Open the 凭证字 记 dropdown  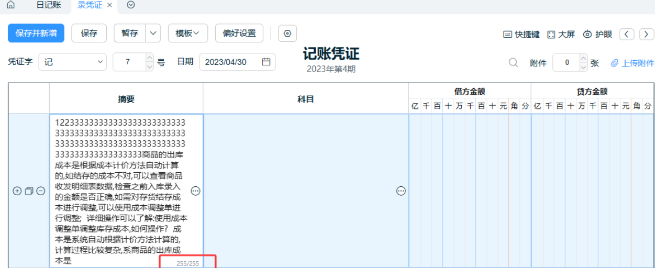tap(73, 62)
